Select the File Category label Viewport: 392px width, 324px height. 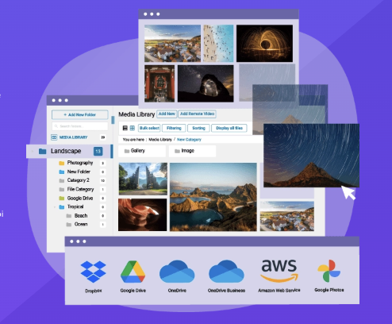pos(80,189)
